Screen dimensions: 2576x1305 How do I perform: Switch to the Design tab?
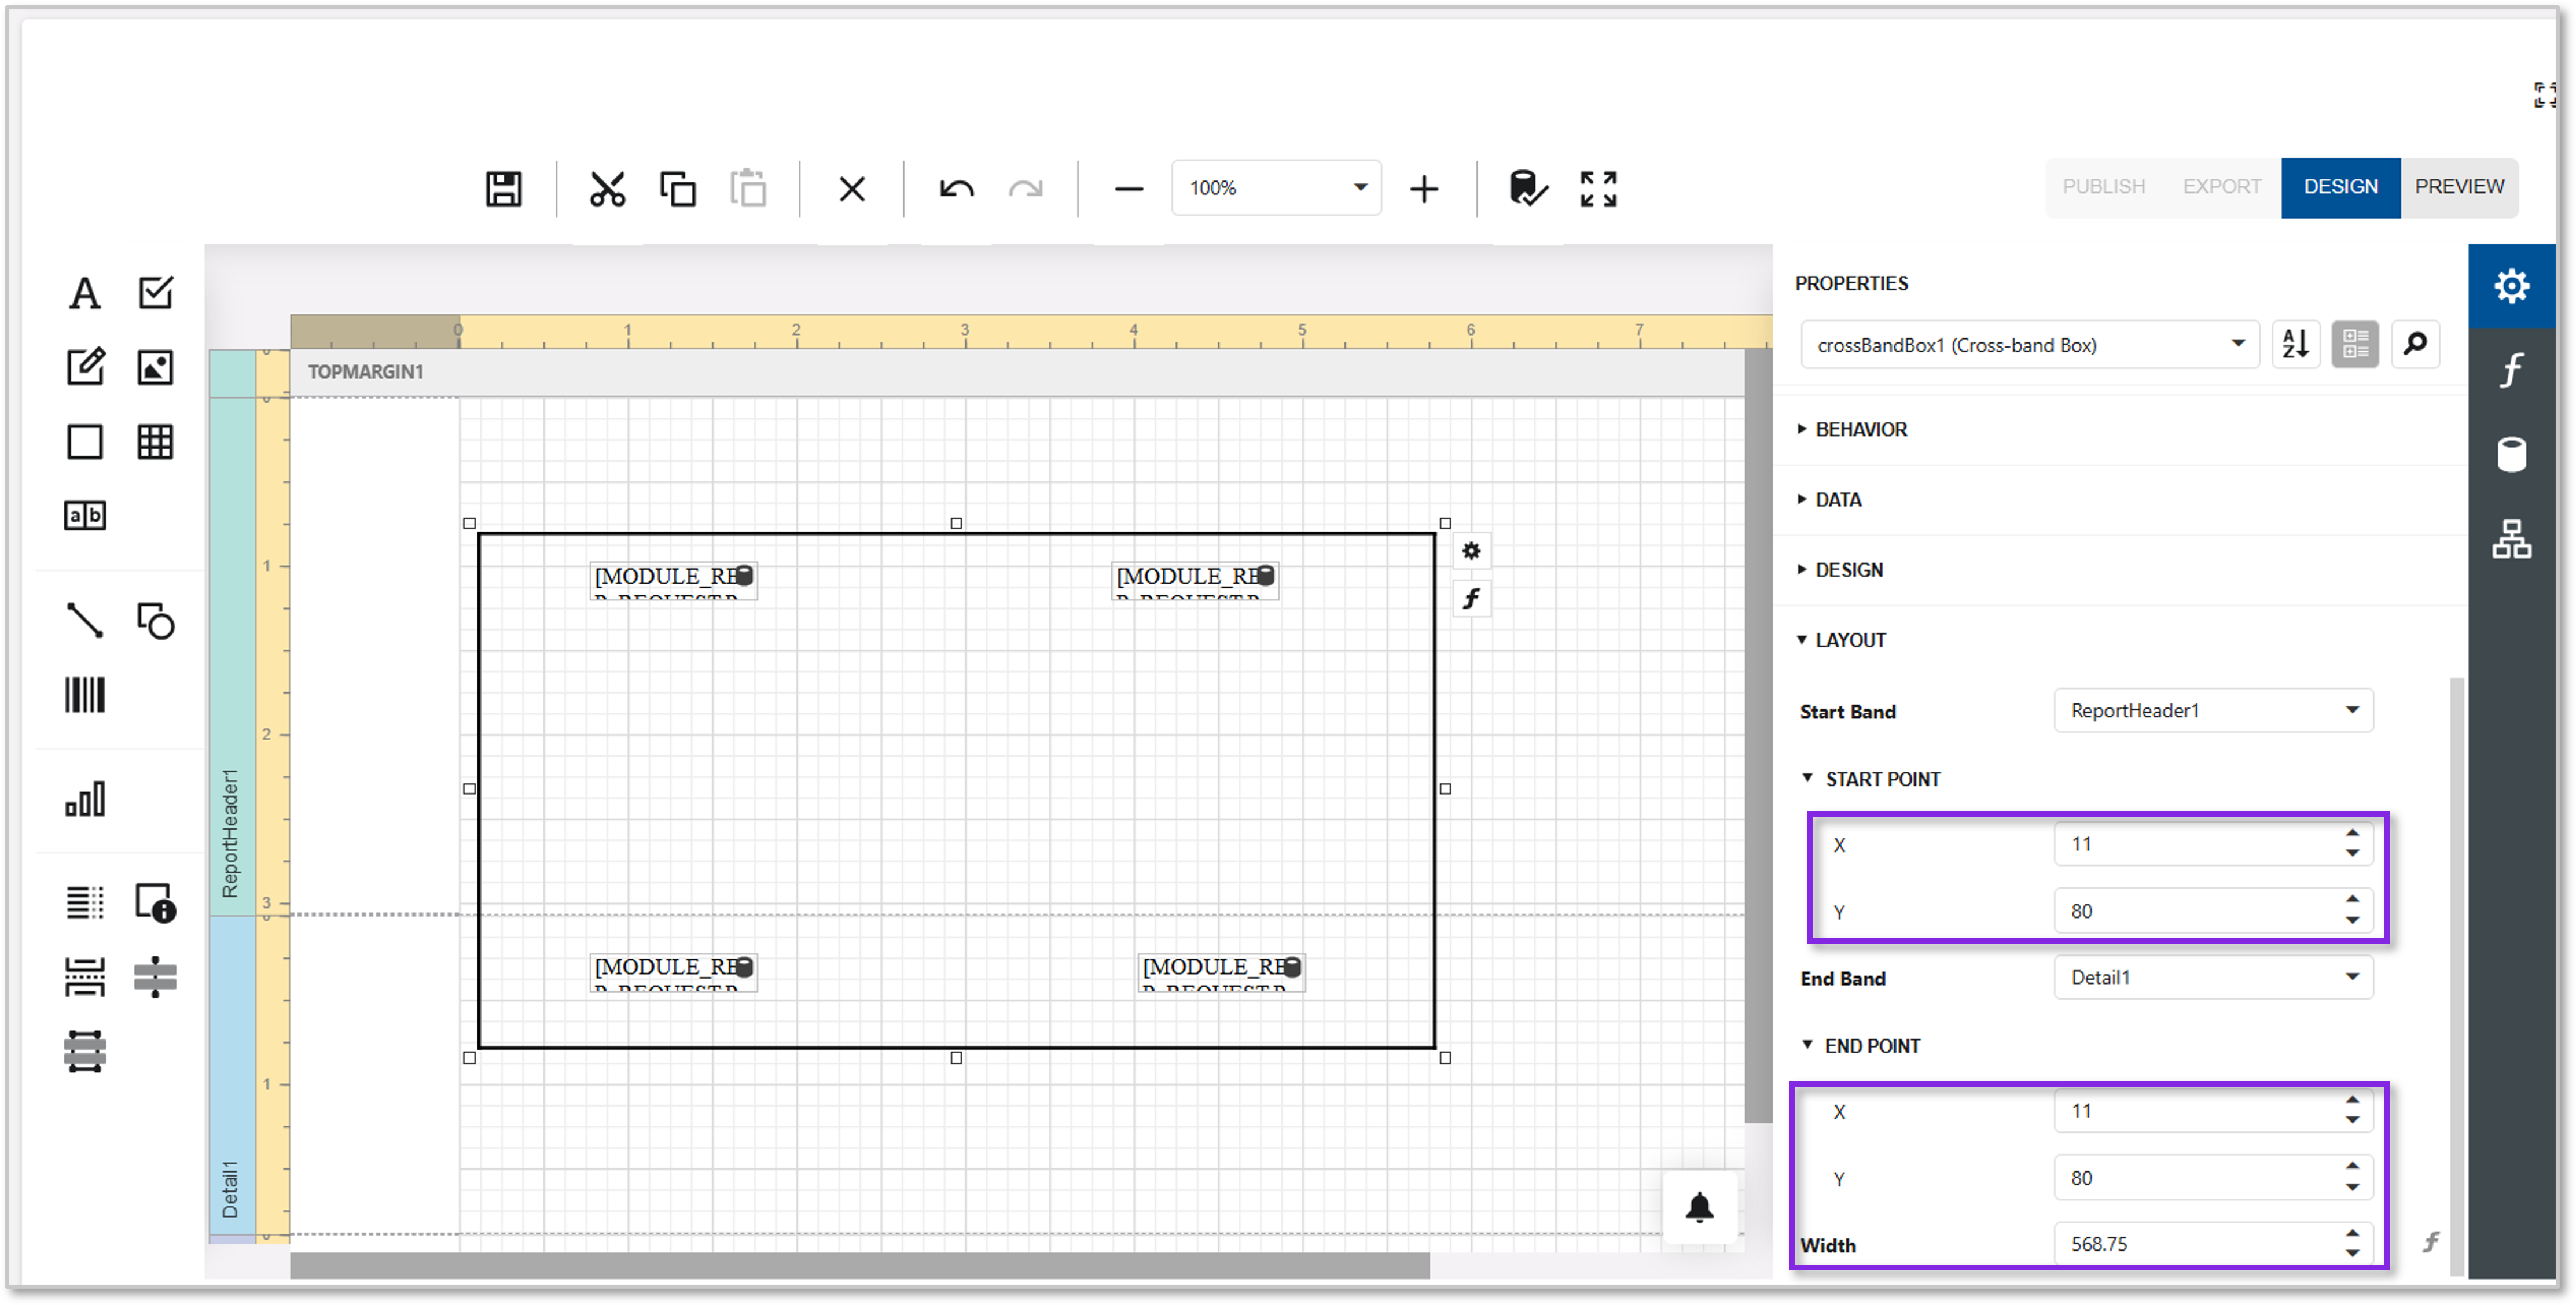click(2340, 187)
